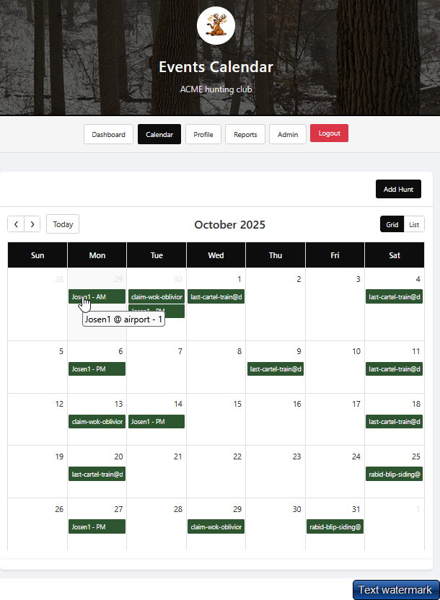Select day number 15

(x=237, y=404)
